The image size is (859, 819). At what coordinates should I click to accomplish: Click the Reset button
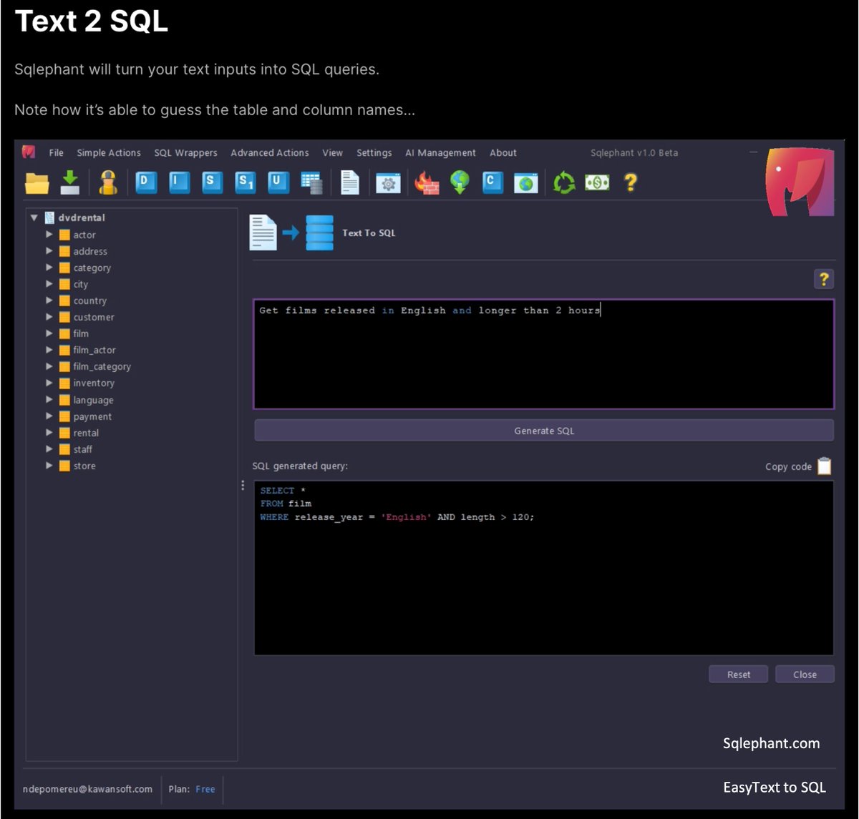tap(739, 675)
